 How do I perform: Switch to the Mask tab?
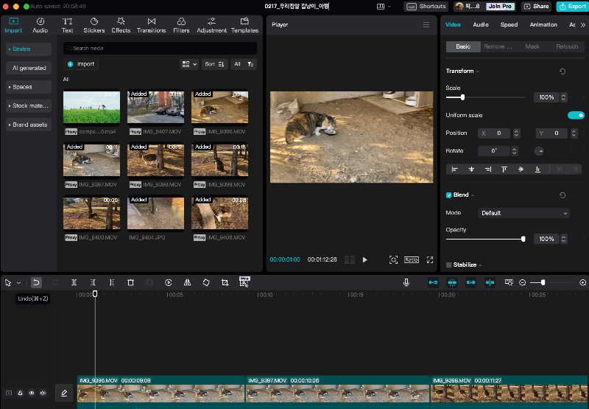click(532, 46)
